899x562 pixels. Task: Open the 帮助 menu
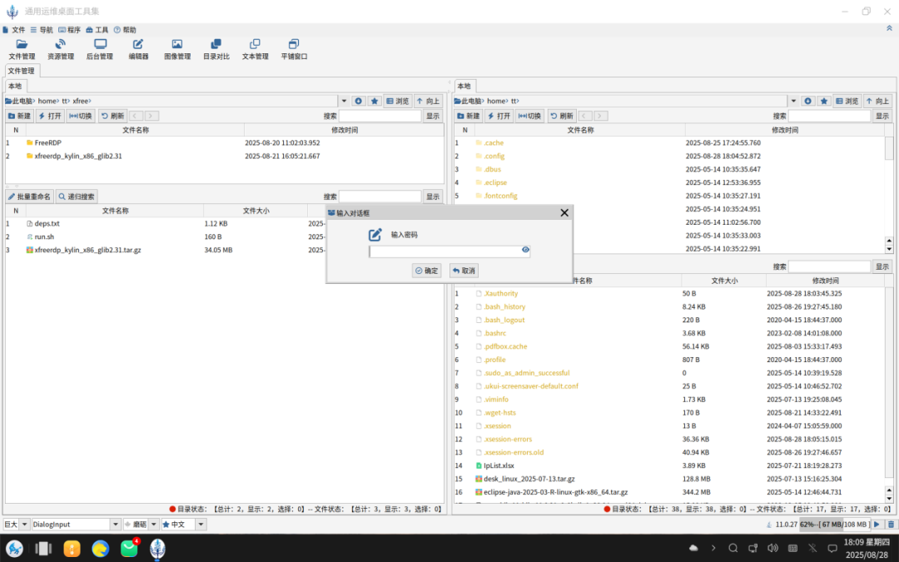tap(125, 30)
